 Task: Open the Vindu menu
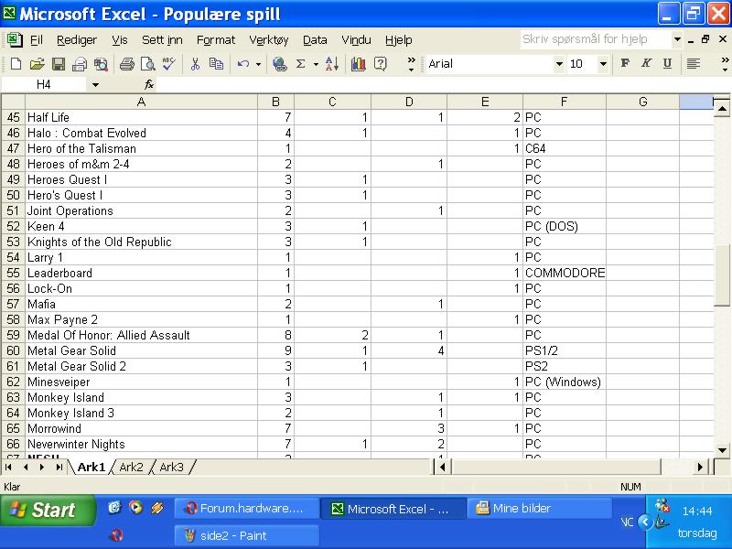coord(356,40)
